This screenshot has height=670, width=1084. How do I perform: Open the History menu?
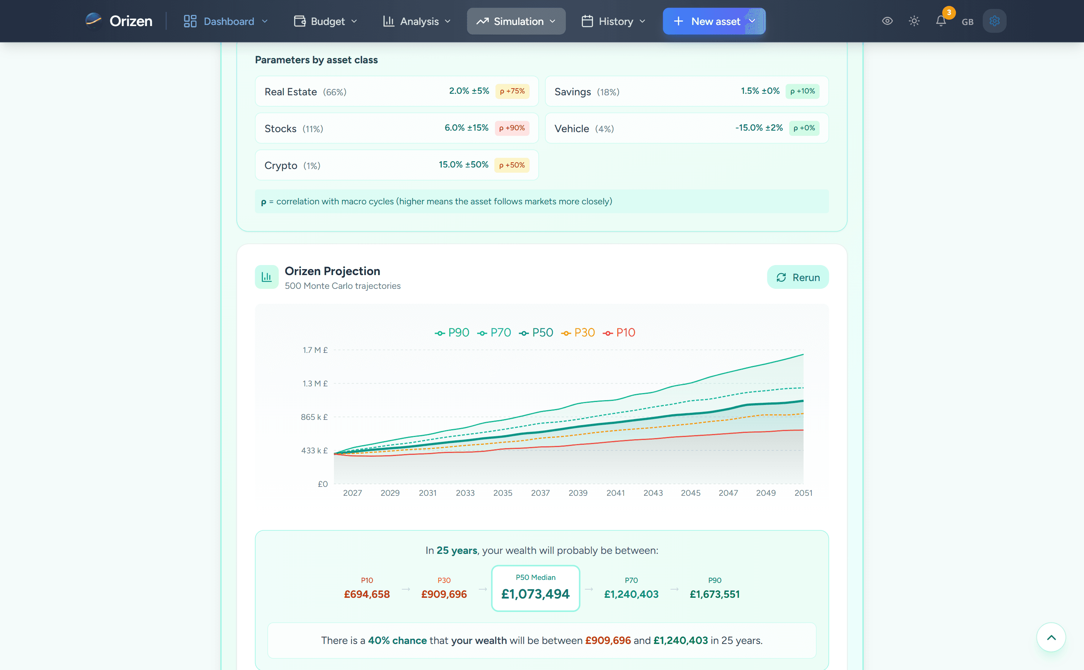click(614, 21)
